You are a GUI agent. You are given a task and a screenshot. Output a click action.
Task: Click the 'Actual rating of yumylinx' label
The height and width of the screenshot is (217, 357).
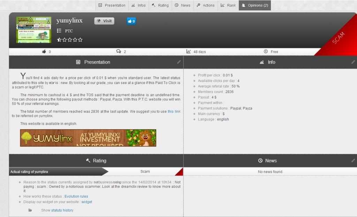pyautogui.click(x=29, y=172)
